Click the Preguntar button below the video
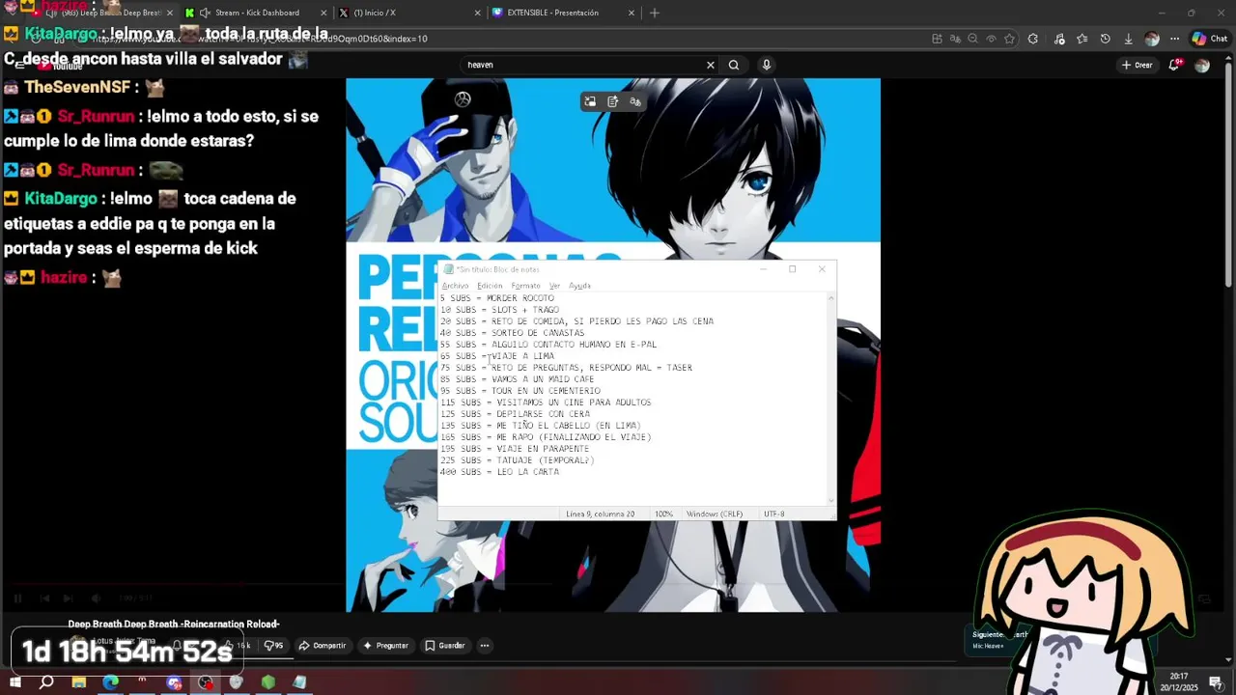Screen dimensions: 1236x695 click(x=385, y=646)
